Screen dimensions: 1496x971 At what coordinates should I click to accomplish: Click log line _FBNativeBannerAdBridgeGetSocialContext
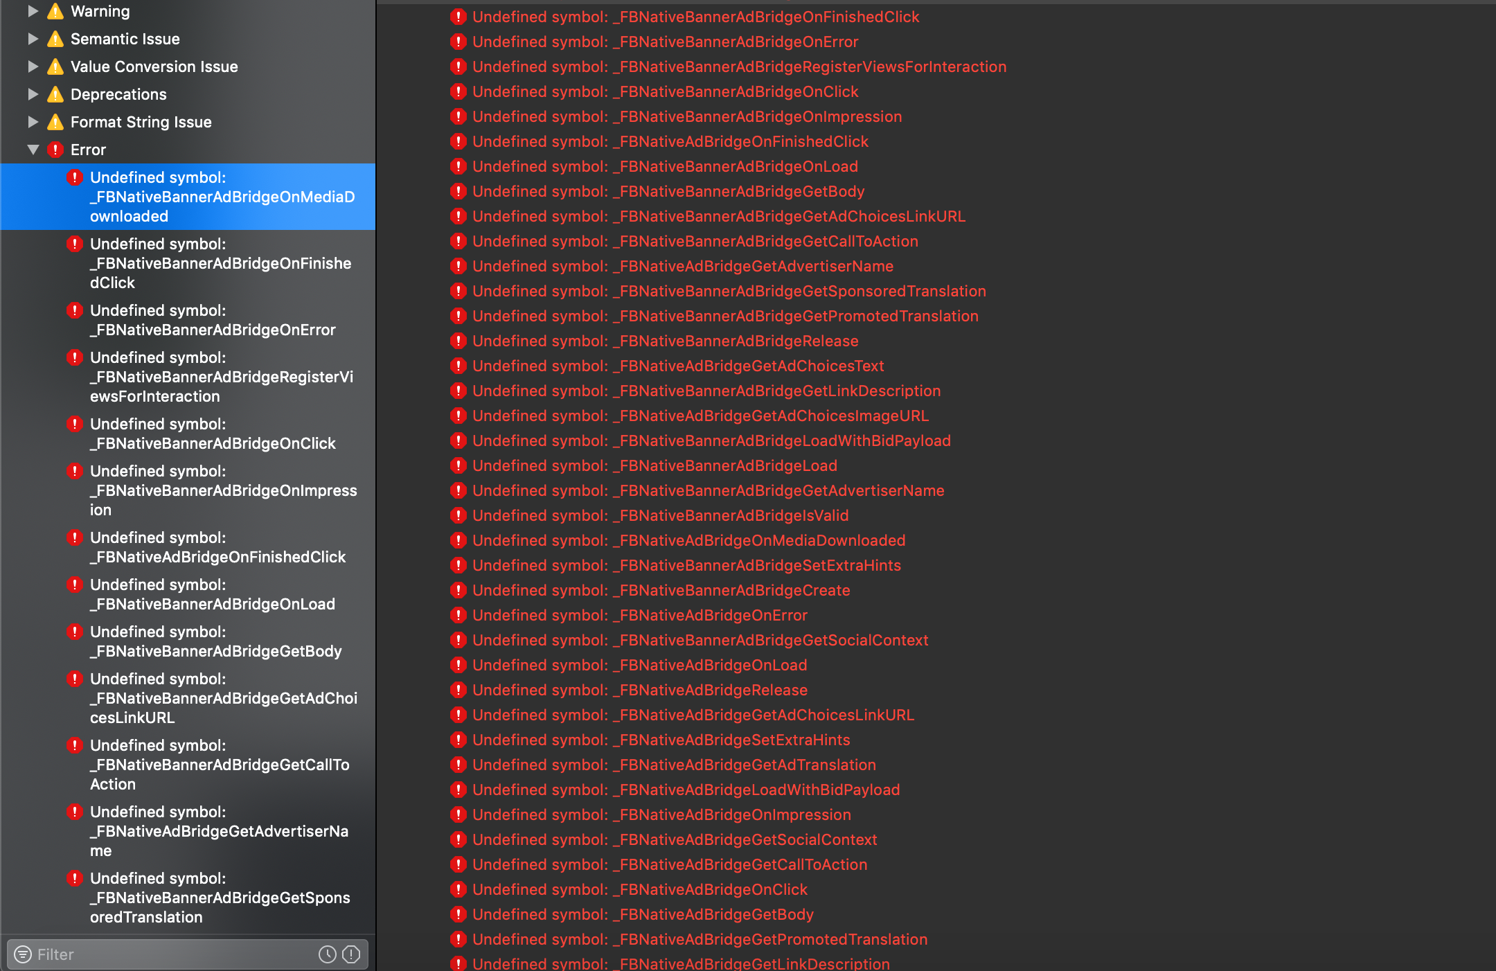(x=700, y=640)
